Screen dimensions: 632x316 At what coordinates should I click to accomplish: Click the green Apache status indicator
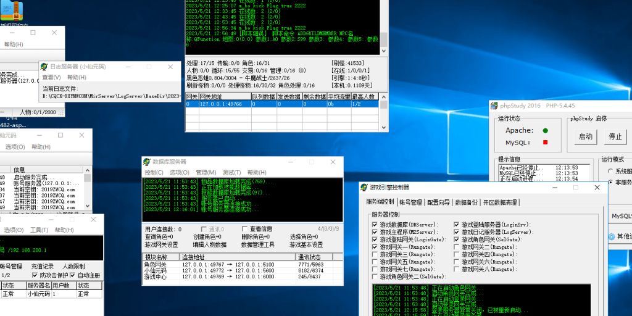[545, 131]
